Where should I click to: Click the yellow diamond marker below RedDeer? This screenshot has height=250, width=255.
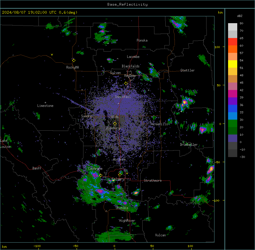coord(126,83)
